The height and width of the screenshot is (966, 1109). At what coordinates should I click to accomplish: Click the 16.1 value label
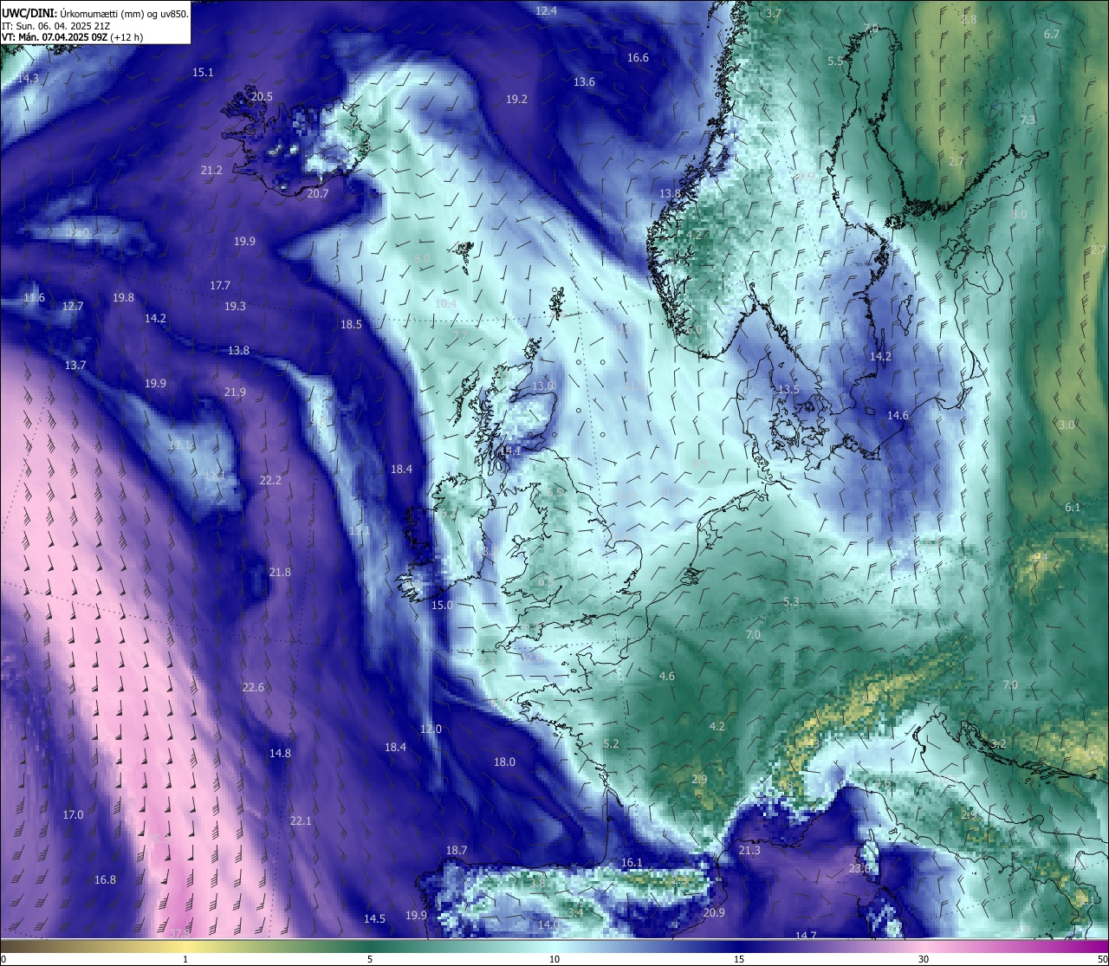click(632, 863)
